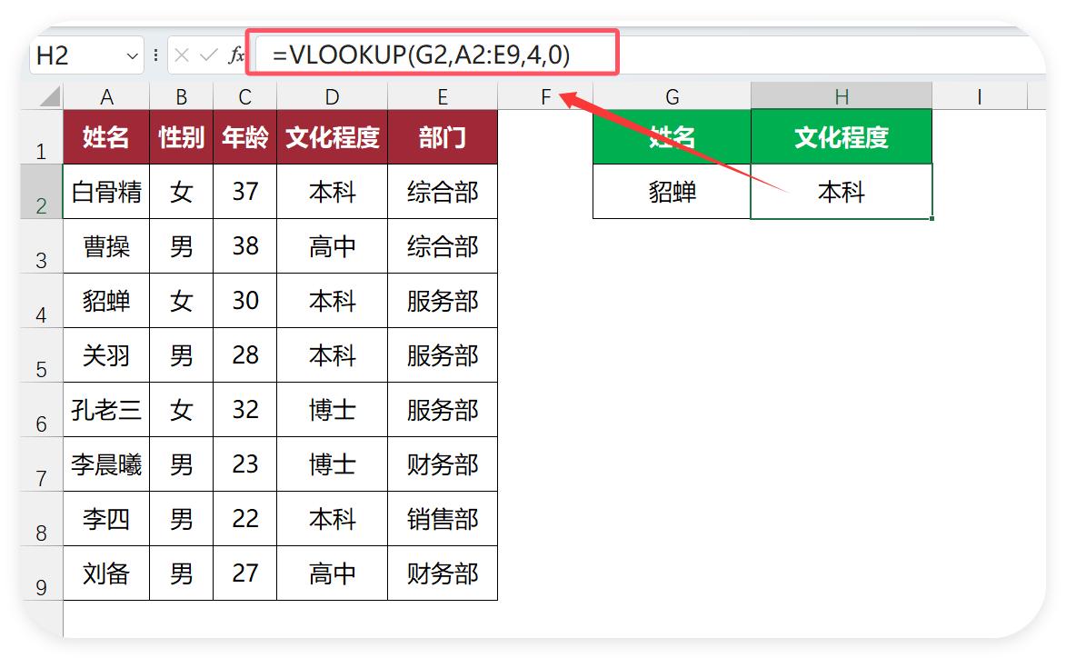1066x658 pixels.
Task: Click the three-dot formula bar handle
Action: tap(155, 55)
